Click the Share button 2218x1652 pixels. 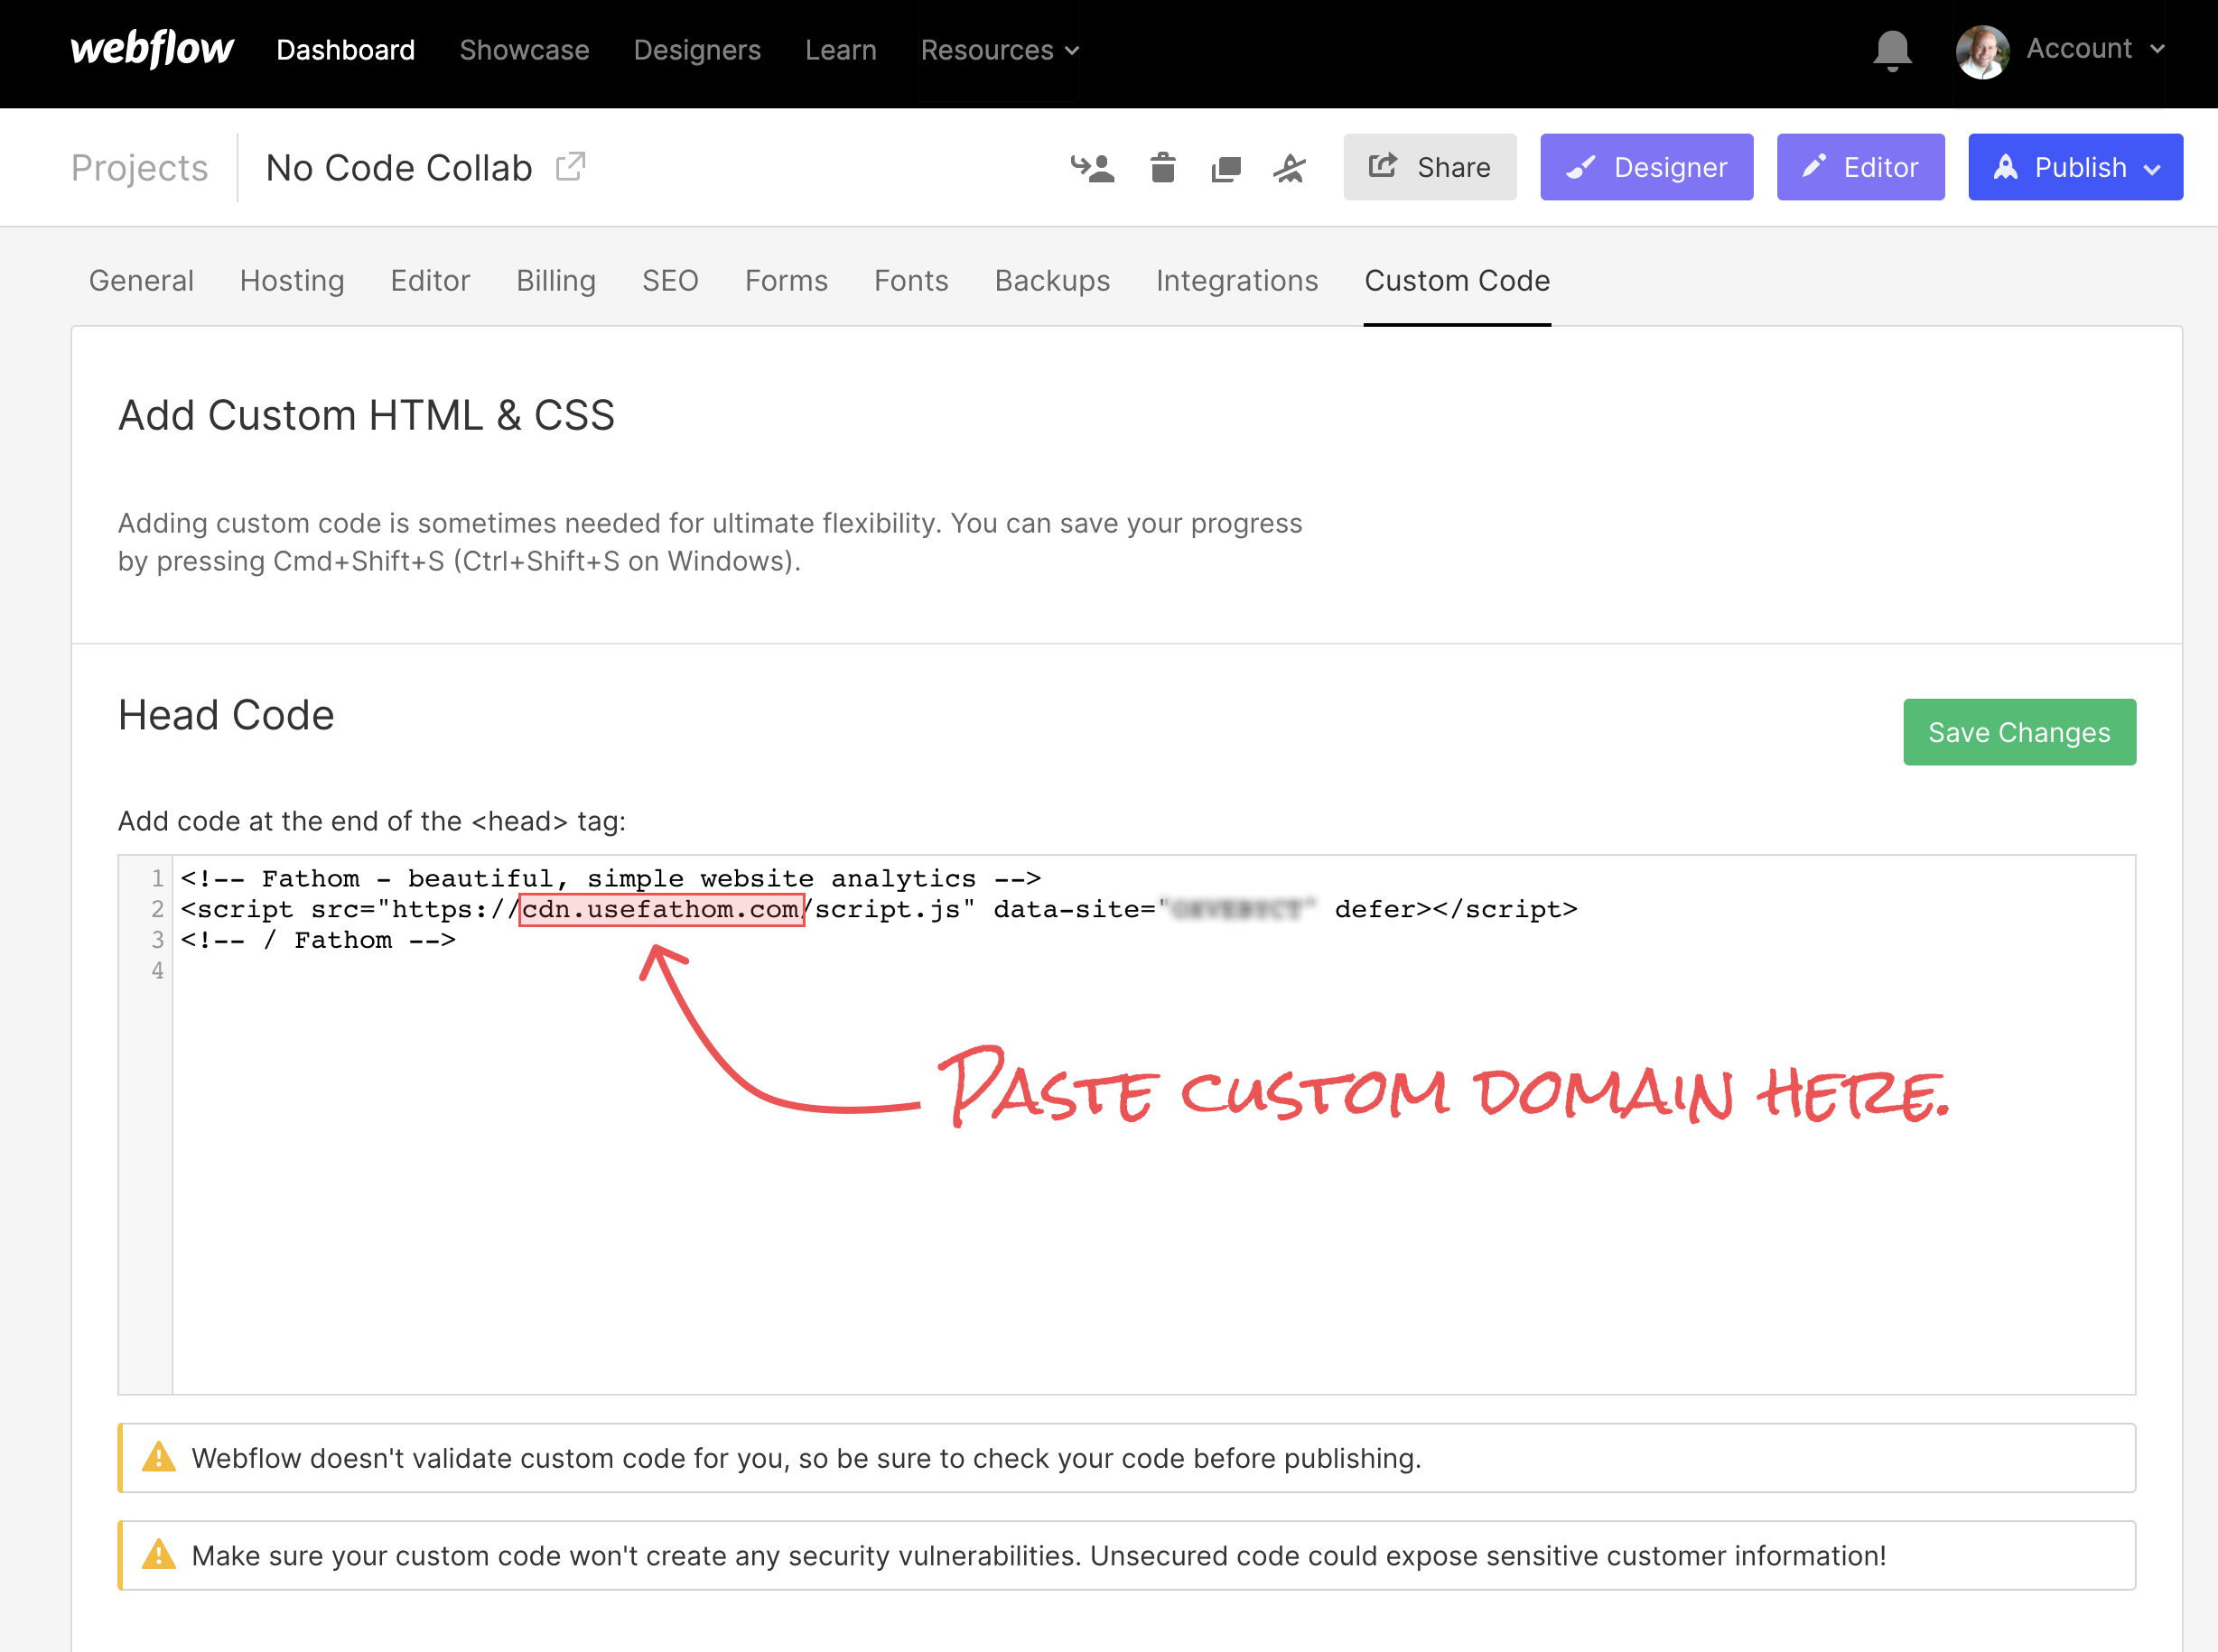(1430, 167)
